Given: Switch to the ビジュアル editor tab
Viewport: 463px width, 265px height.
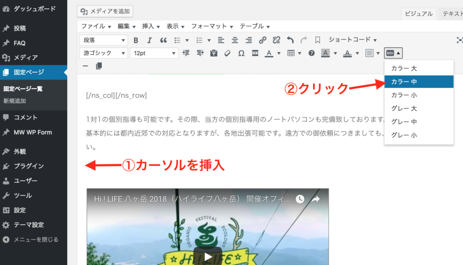Looking at the screenshot, I should (419, 14).
